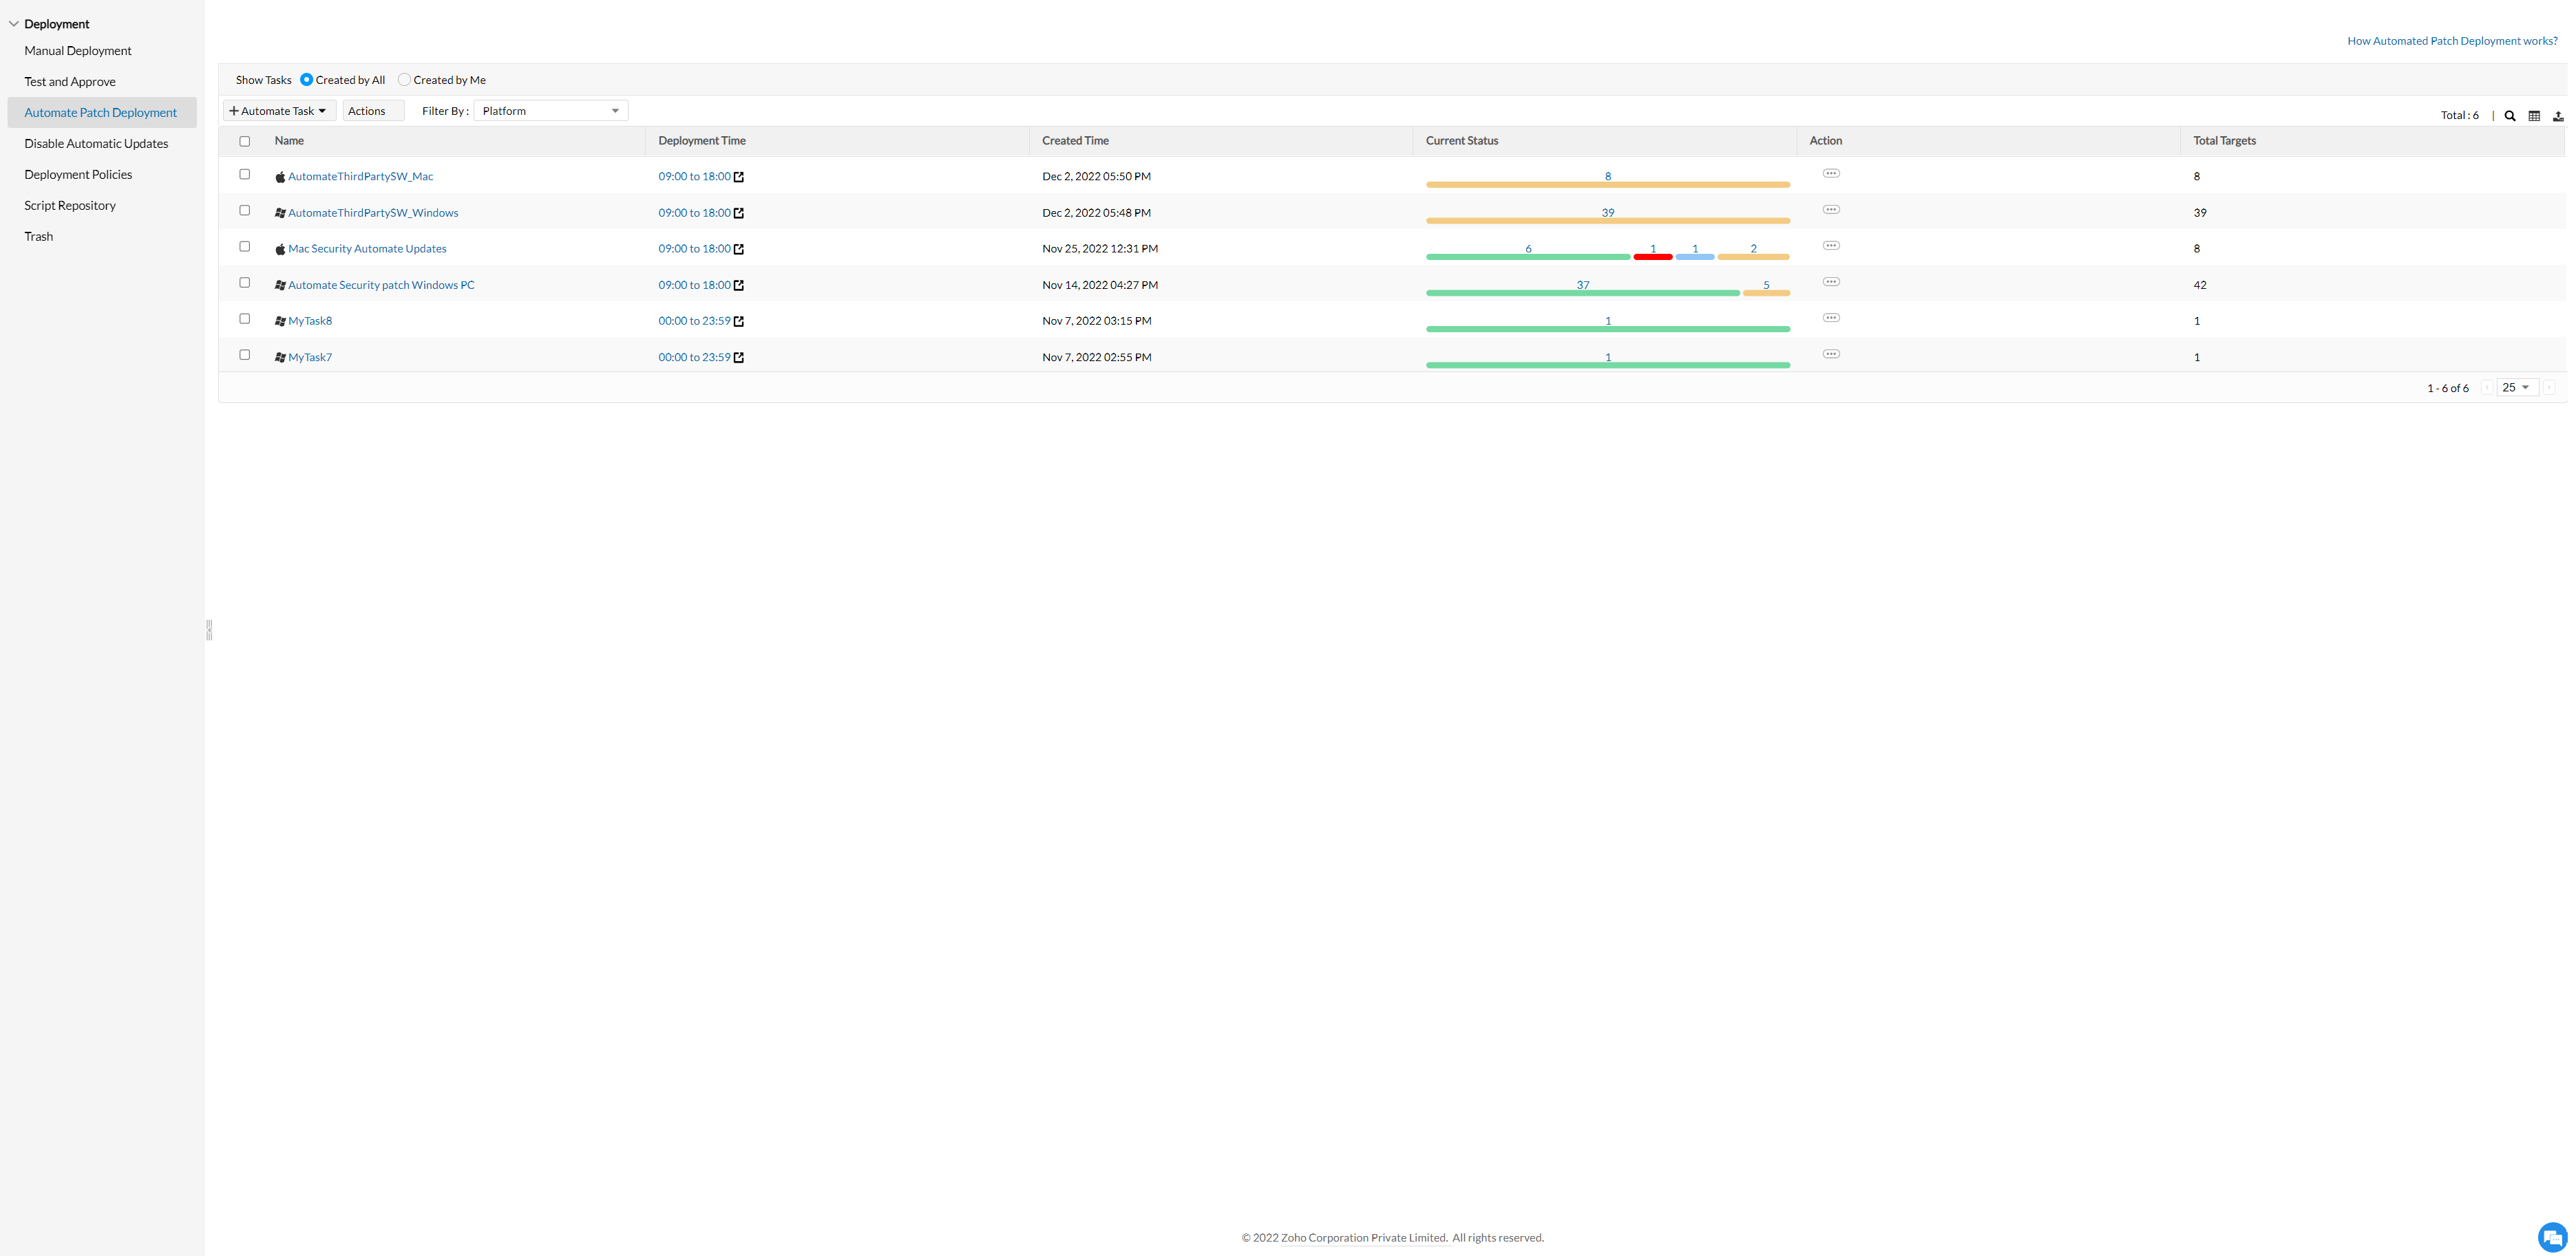
Task: Open the action menu for the AutomateThirdPartySW_Mac row
Action: pos(1830,174)
